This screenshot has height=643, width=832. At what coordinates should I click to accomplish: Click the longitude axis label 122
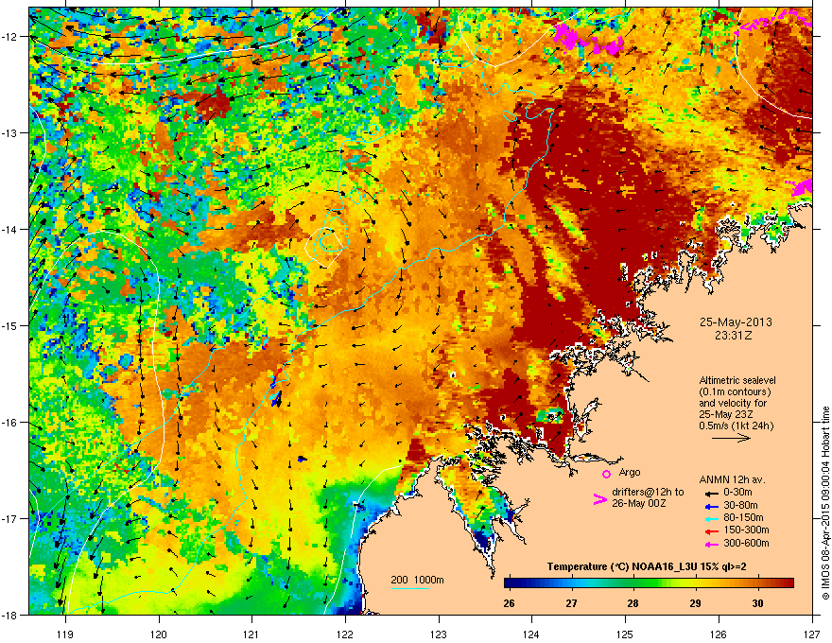(345, 634)
